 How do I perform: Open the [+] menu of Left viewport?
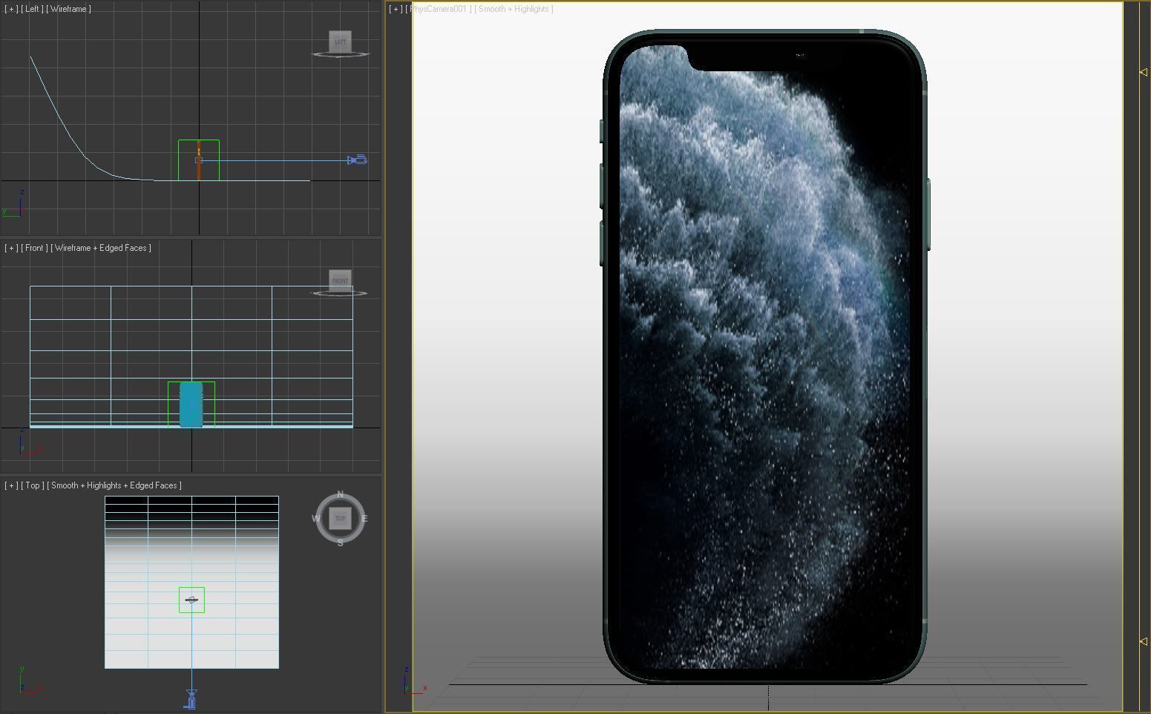tap(11, 9)
